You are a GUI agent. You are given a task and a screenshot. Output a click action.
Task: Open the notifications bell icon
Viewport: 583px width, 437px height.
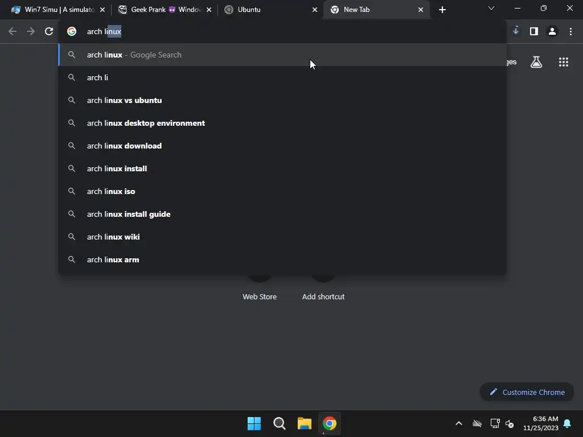(568, 423)
